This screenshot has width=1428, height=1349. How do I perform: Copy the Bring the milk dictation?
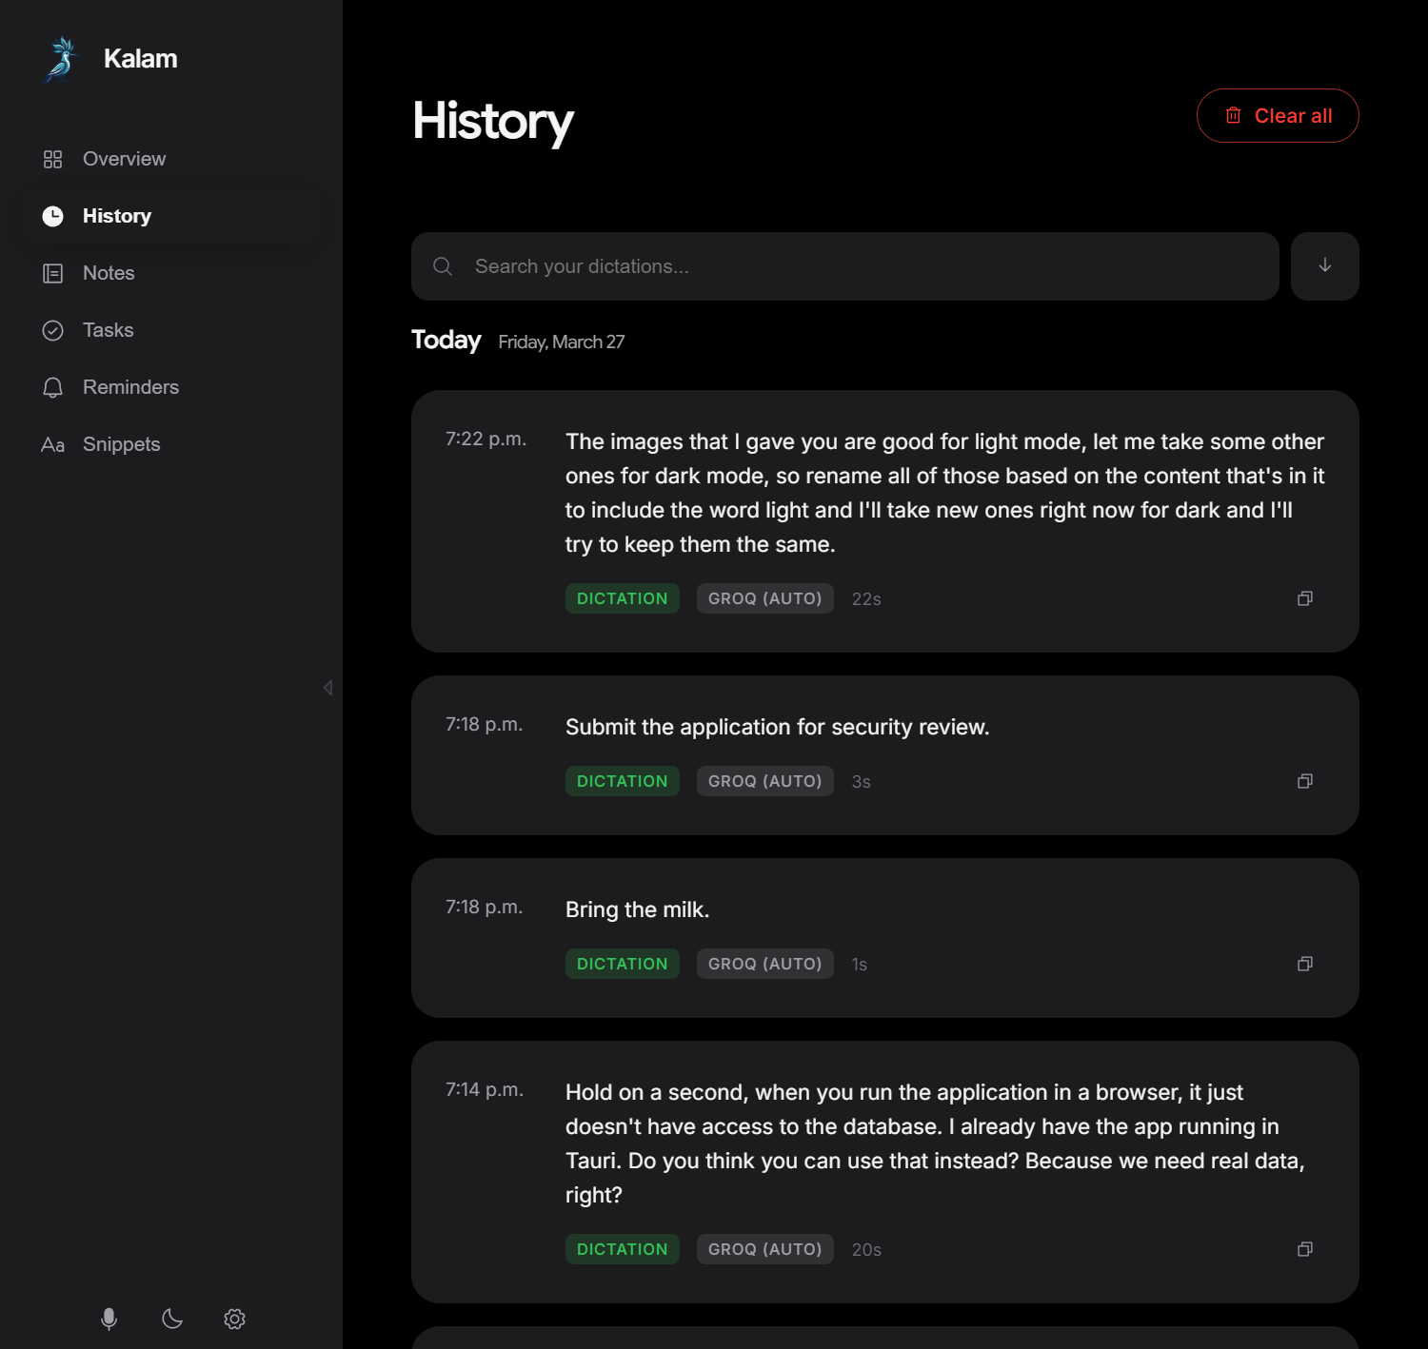point(1305,964)
